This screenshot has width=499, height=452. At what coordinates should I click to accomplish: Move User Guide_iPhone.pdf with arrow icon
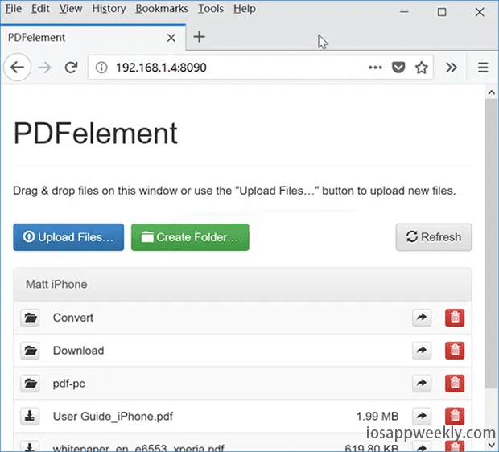(422, 416)
